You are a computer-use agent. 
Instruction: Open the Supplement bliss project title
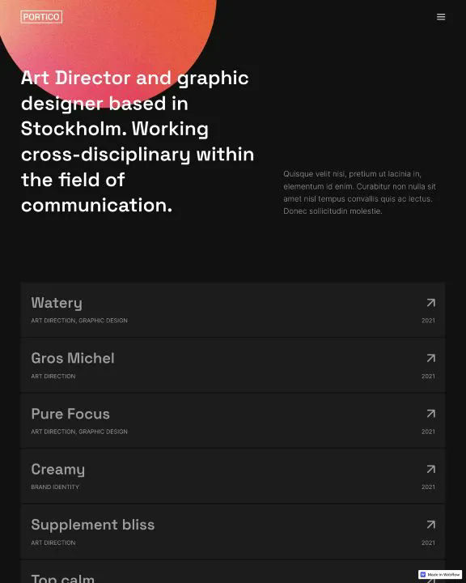pyautogui.click(x=93, y=525)
